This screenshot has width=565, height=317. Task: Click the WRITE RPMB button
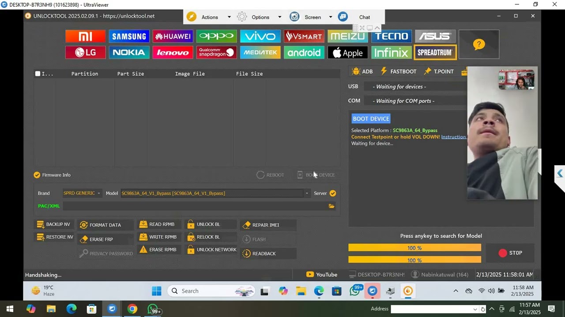pos(158,237)
